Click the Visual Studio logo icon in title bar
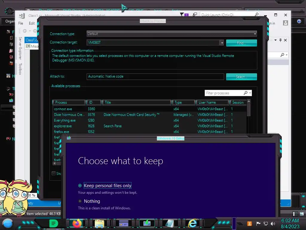 click(x=22, y=16)
